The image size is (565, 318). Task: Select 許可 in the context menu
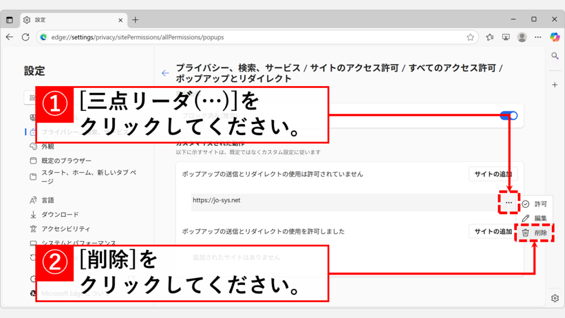click(x=535, y=204)
